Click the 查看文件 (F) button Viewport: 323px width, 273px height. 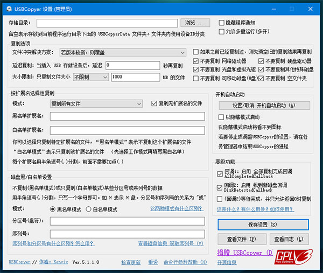242,239
